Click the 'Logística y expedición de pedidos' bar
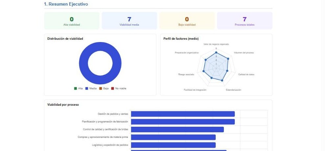Viewport: 325px width, 151px height. click(x=173, y=145)
